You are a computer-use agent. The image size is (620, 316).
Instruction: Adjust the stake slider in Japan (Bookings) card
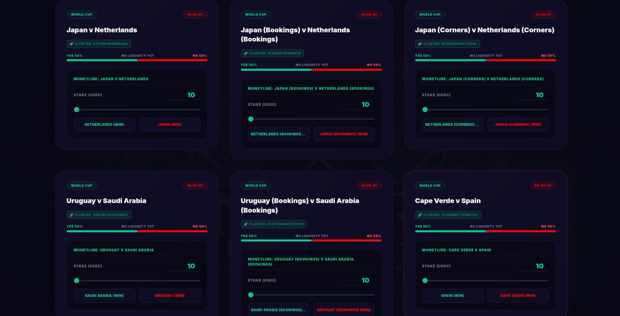311,119
